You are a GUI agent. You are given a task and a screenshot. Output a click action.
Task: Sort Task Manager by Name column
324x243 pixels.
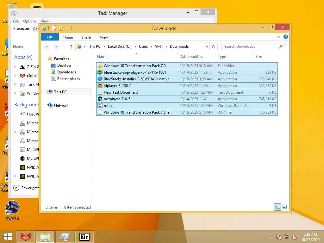18,47
